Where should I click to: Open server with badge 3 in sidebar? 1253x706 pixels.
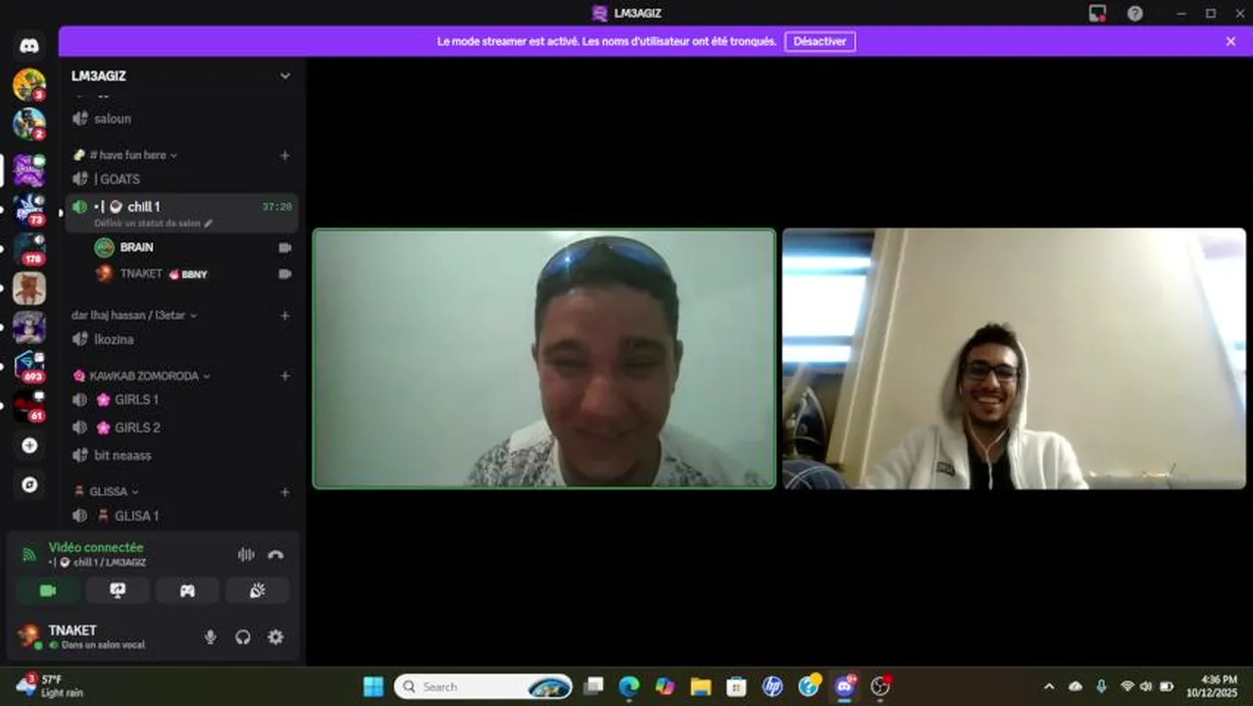pos(29,85)
